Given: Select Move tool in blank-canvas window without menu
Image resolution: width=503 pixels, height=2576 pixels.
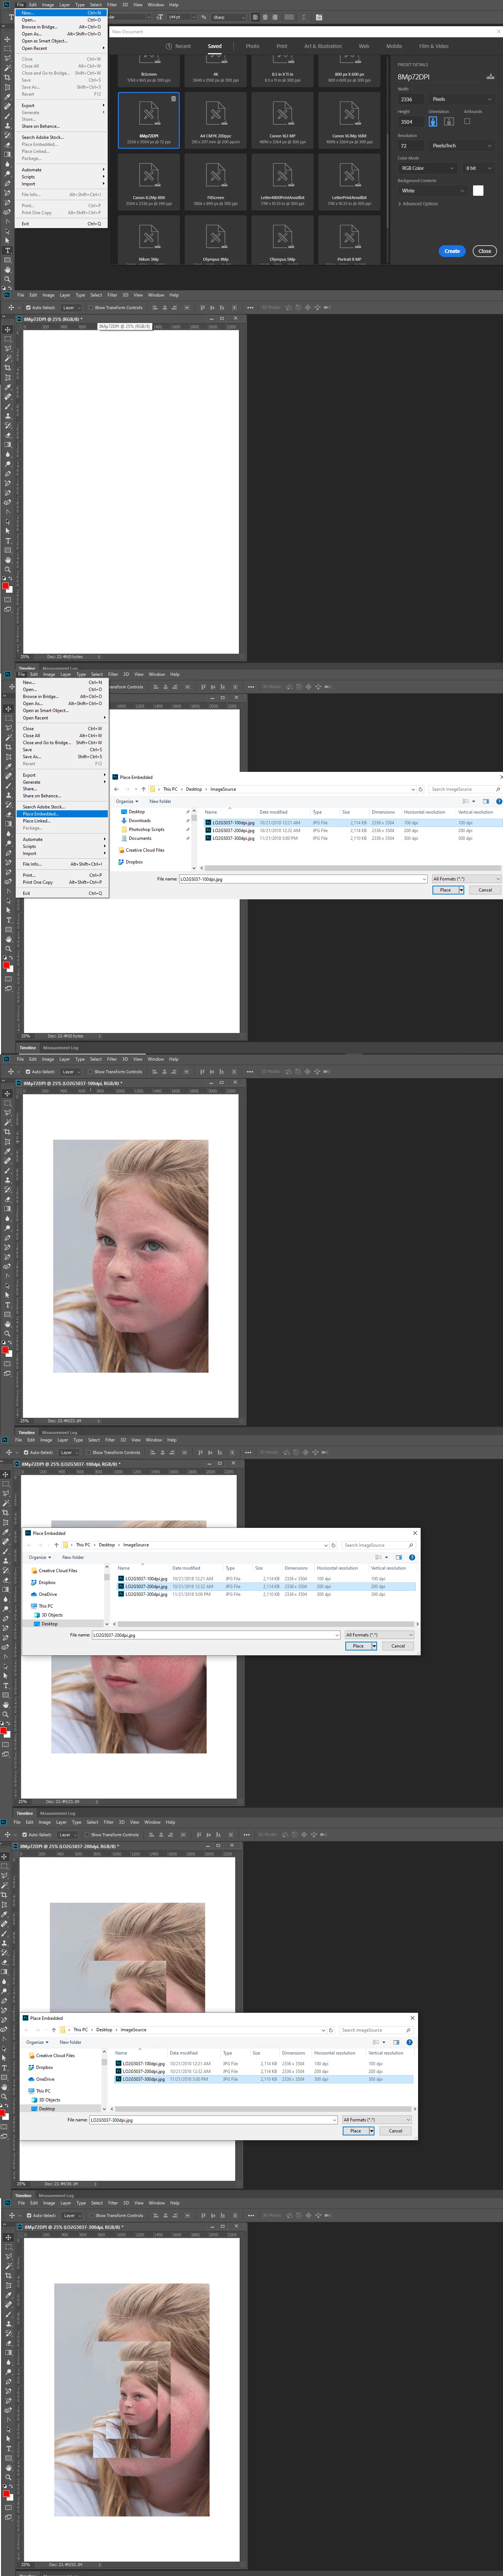Looking at the screenshot, I should 8,329.
